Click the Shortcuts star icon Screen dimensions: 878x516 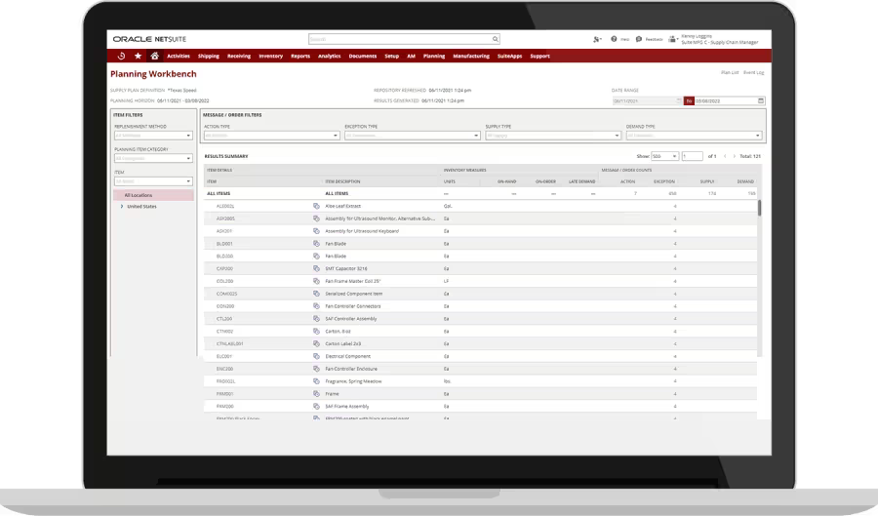coord(138,57)
